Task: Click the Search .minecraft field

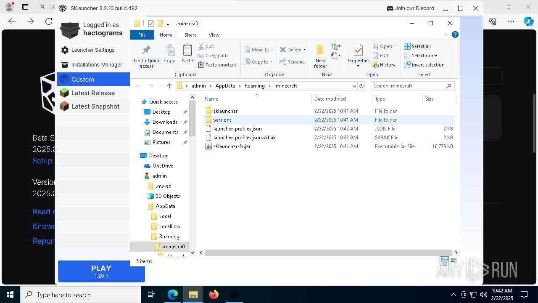Action: coord(412,86)
